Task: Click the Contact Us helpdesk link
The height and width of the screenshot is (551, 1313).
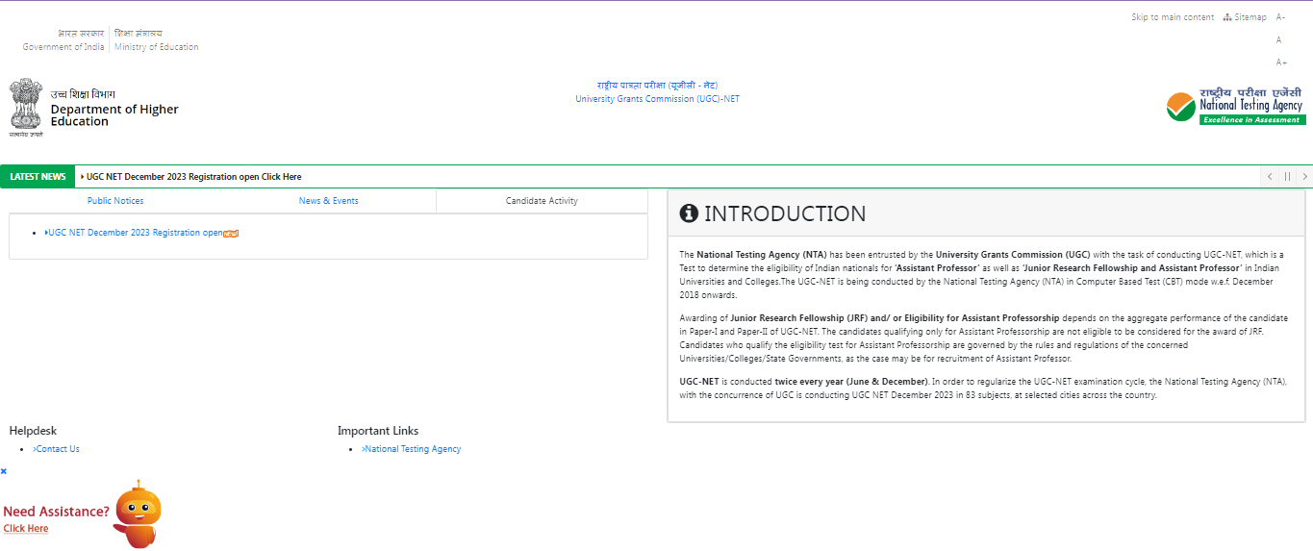Action: click(57, 449)
